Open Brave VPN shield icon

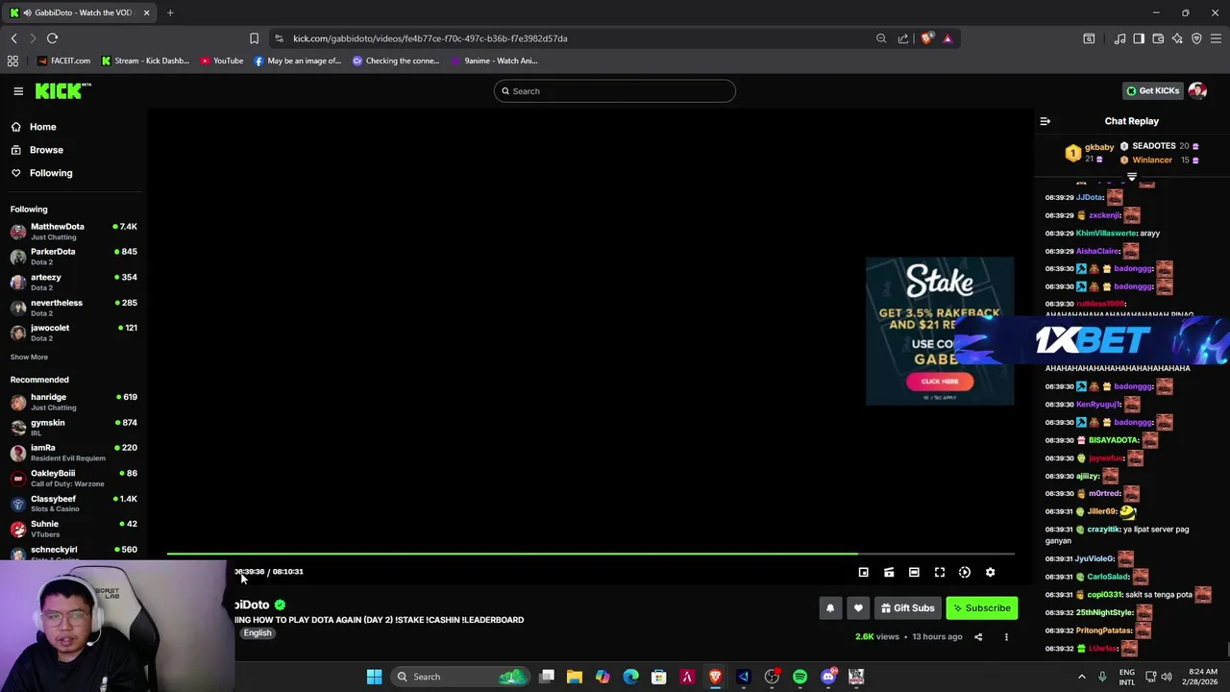[x=1196, y=38]
